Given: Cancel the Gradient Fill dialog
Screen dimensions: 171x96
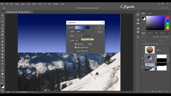Looking at the screenshot, I should (99, 32).
